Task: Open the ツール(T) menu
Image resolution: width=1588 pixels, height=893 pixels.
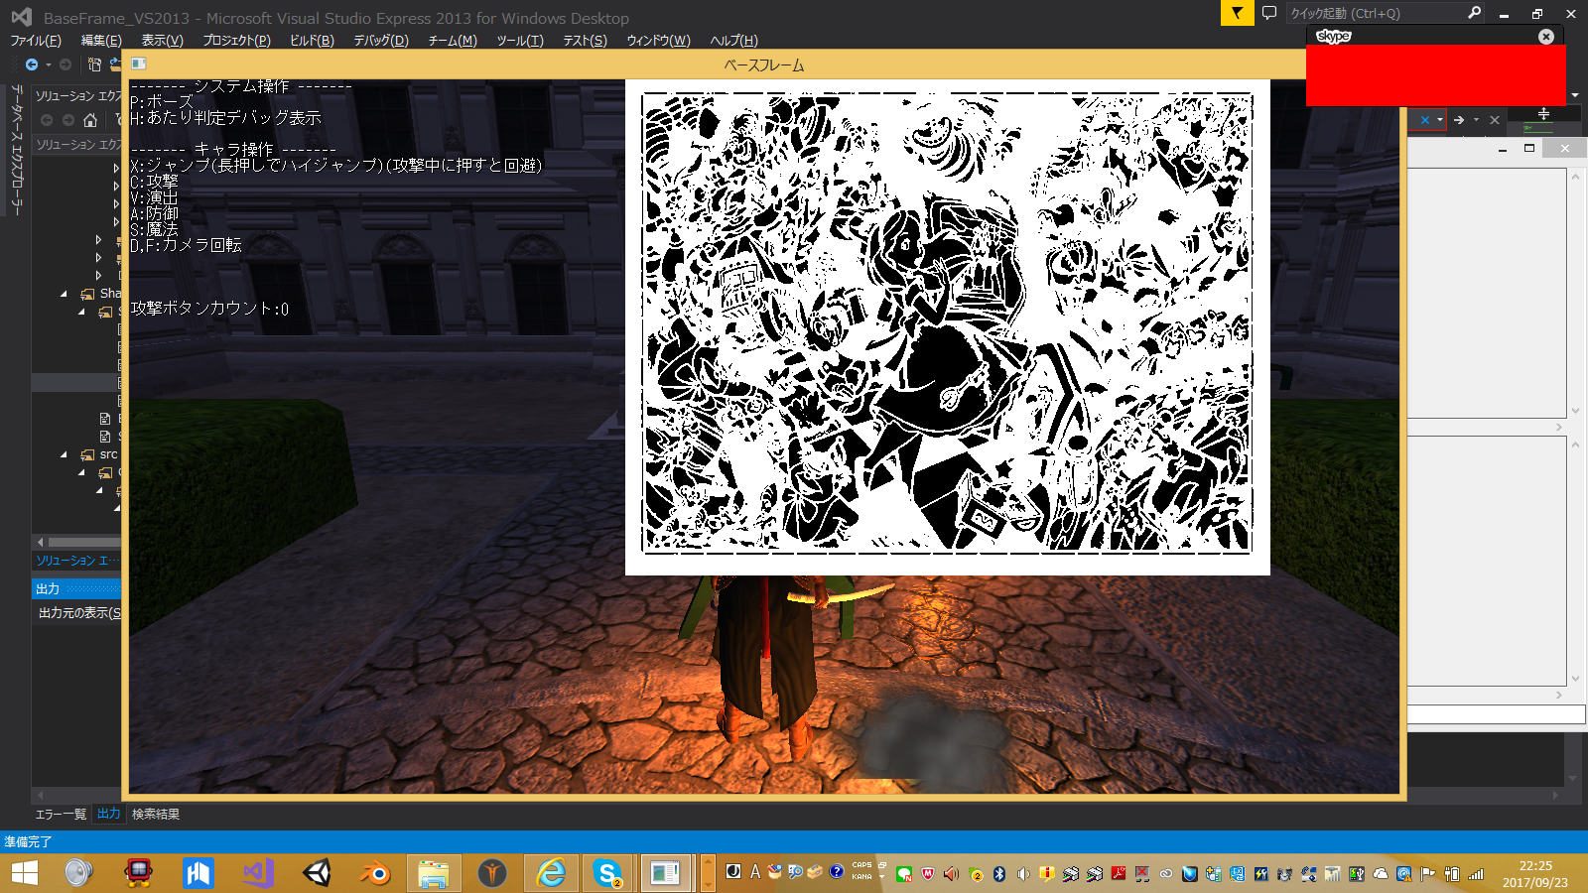Action: (520, 41)
